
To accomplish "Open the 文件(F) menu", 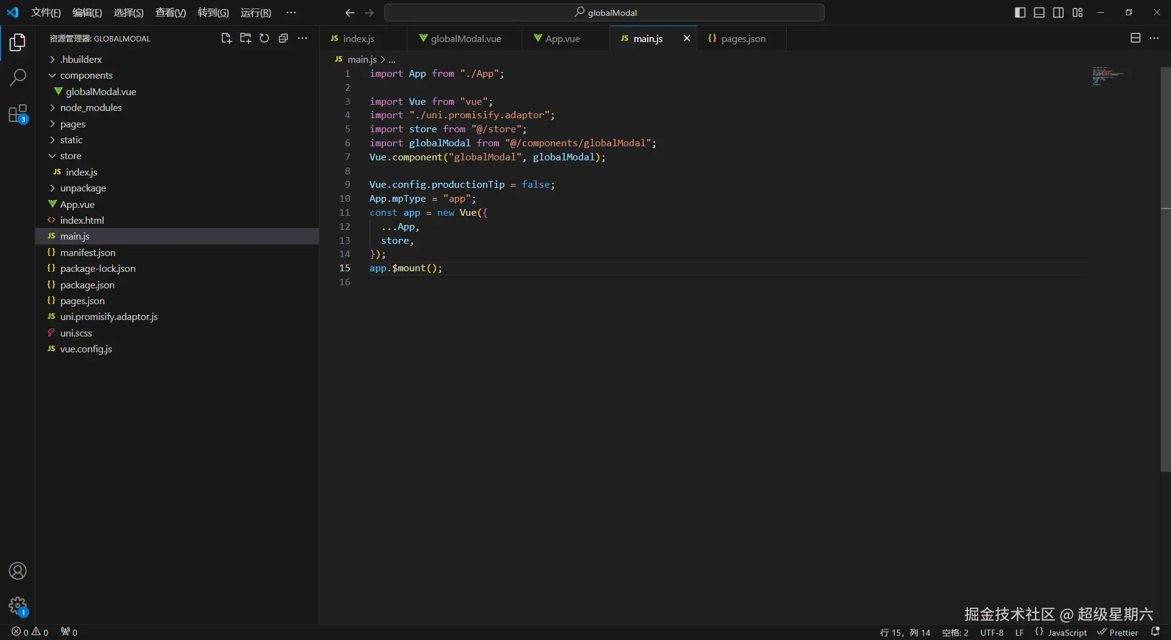I will point(46,13).
